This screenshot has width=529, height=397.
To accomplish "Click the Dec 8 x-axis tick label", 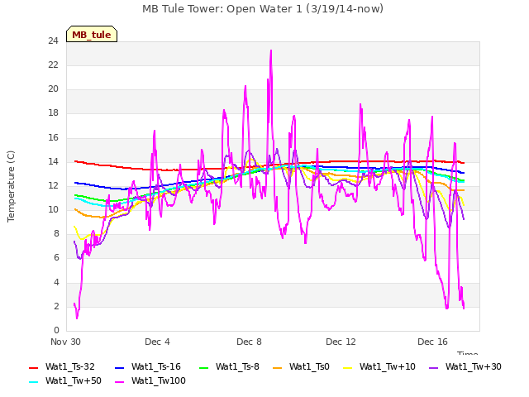I will point(249,342).
